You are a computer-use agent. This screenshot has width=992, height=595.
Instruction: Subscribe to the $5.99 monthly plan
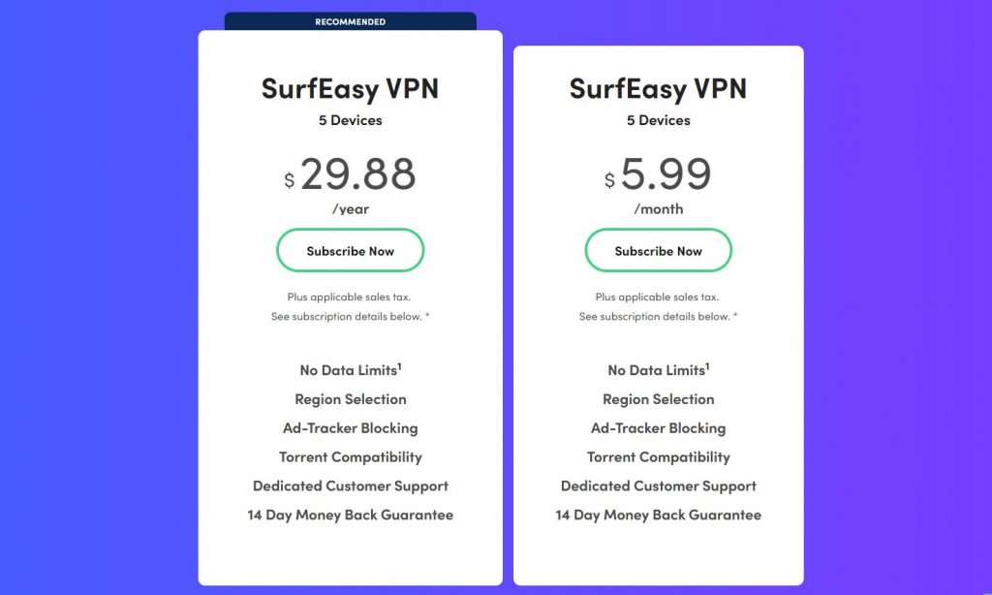pos(658,251)
